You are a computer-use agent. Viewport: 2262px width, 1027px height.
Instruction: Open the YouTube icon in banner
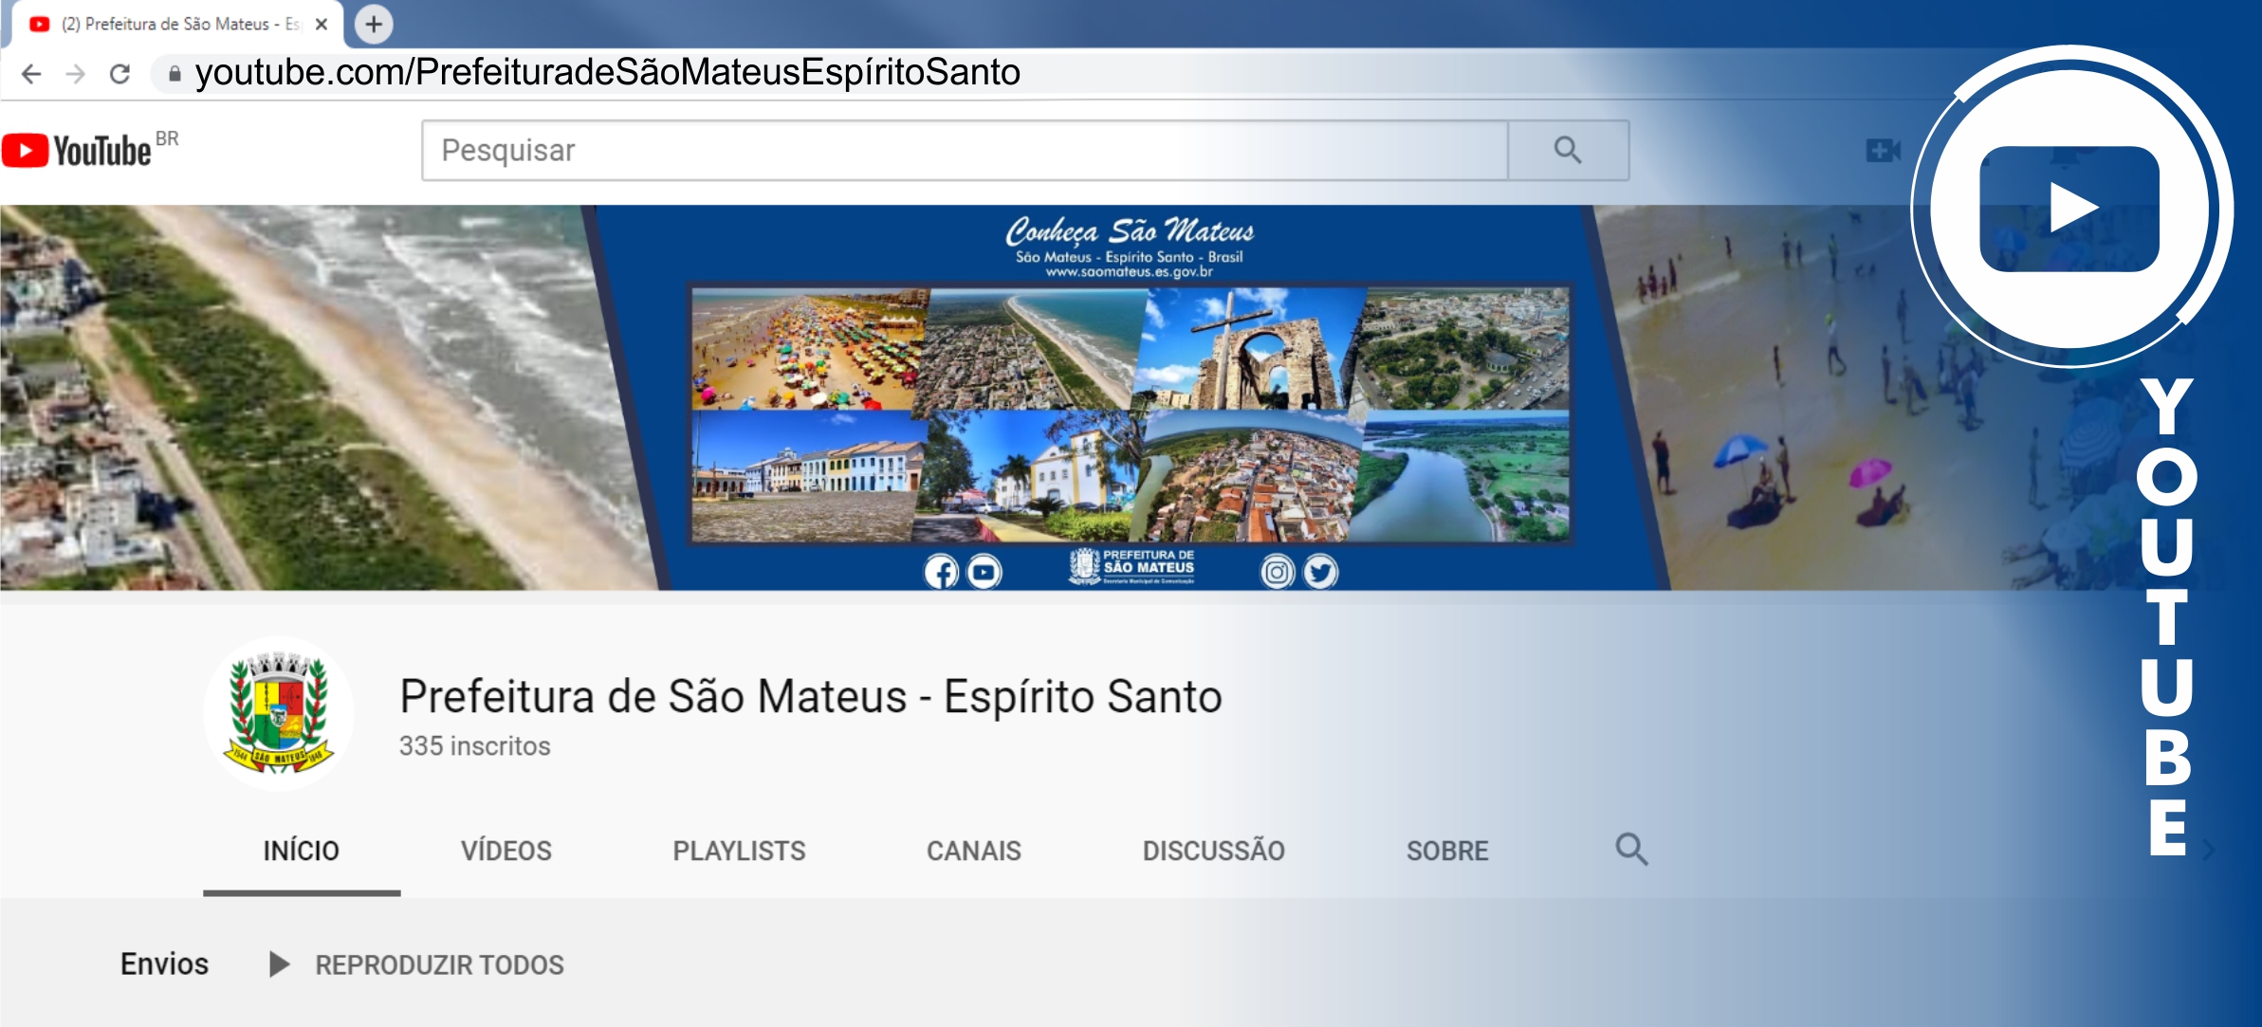(x=984, y=572)
